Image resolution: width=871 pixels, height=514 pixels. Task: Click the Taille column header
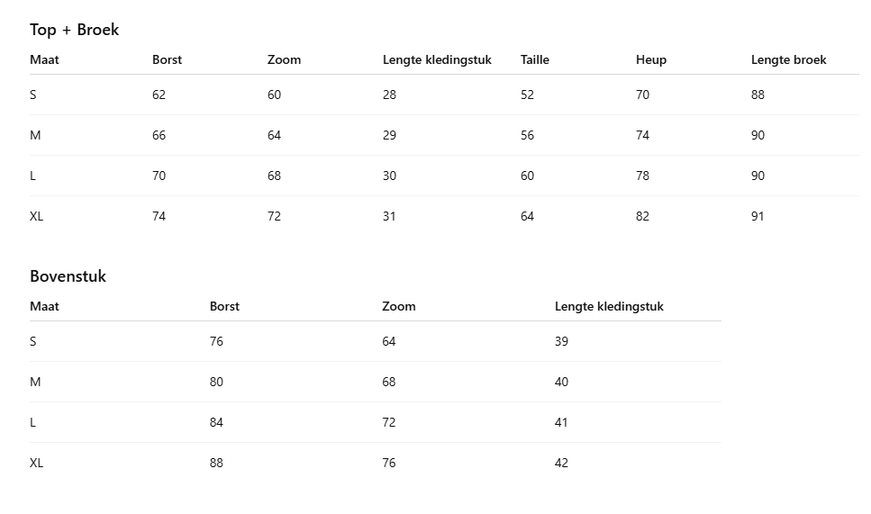[x=534, y=59]
